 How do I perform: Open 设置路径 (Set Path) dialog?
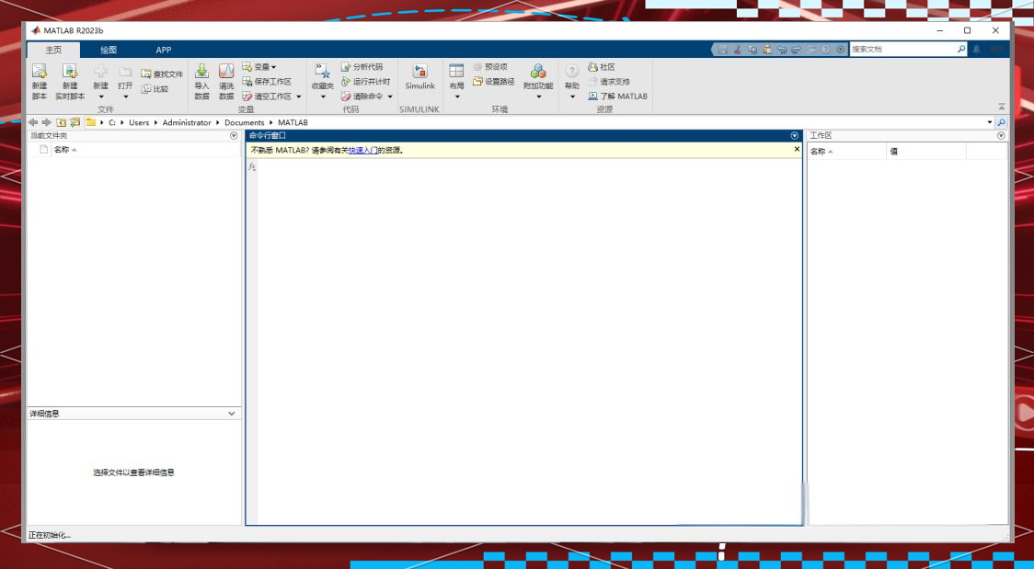494,82
